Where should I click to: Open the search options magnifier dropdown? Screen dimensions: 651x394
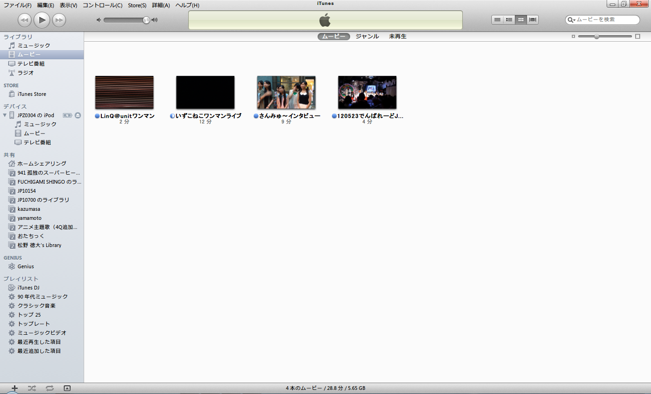(x=571, y=20)
